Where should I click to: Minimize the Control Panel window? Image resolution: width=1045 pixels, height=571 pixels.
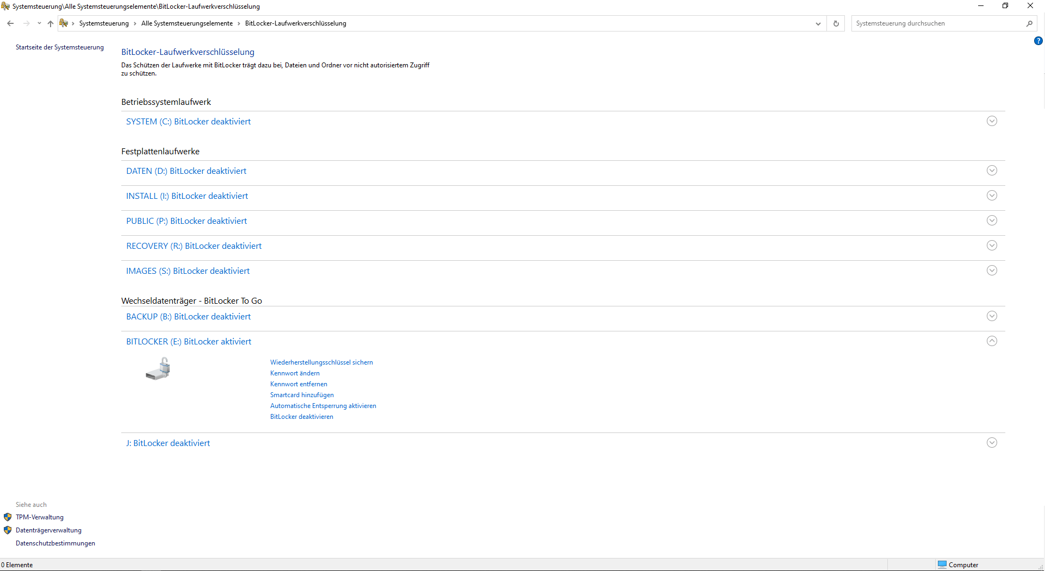981,6
